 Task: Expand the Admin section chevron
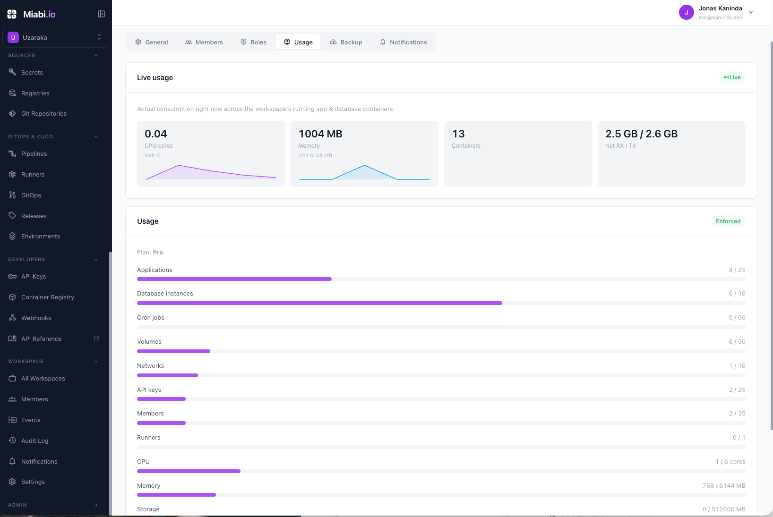coord(96,505)
